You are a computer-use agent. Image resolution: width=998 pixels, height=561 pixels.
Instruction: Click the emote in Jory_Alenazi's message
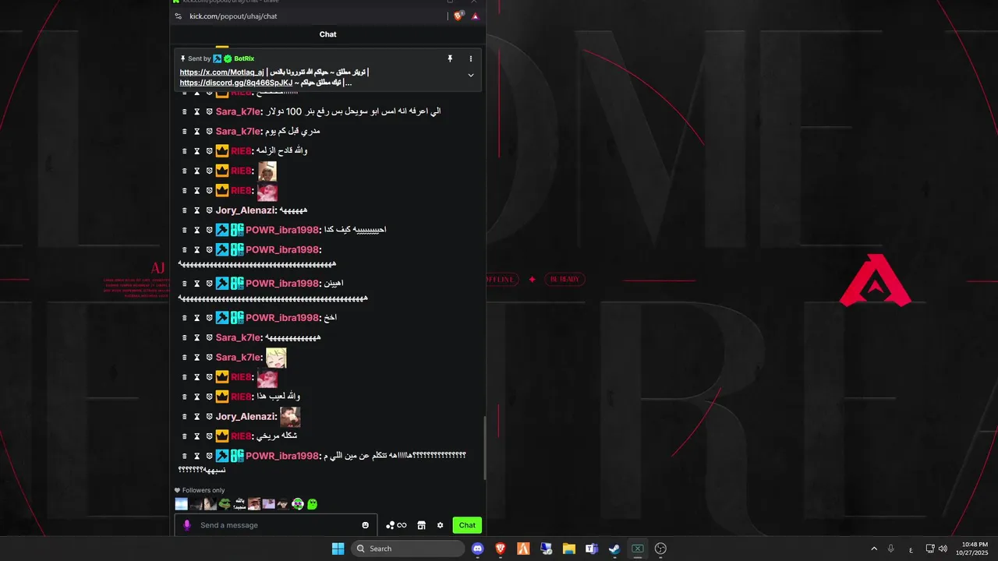pyautogui.click(x=290, y=417)
